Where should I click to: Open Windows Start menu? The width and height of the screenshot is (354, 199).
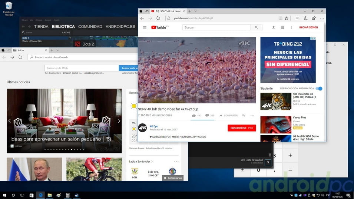click(4, 195)
